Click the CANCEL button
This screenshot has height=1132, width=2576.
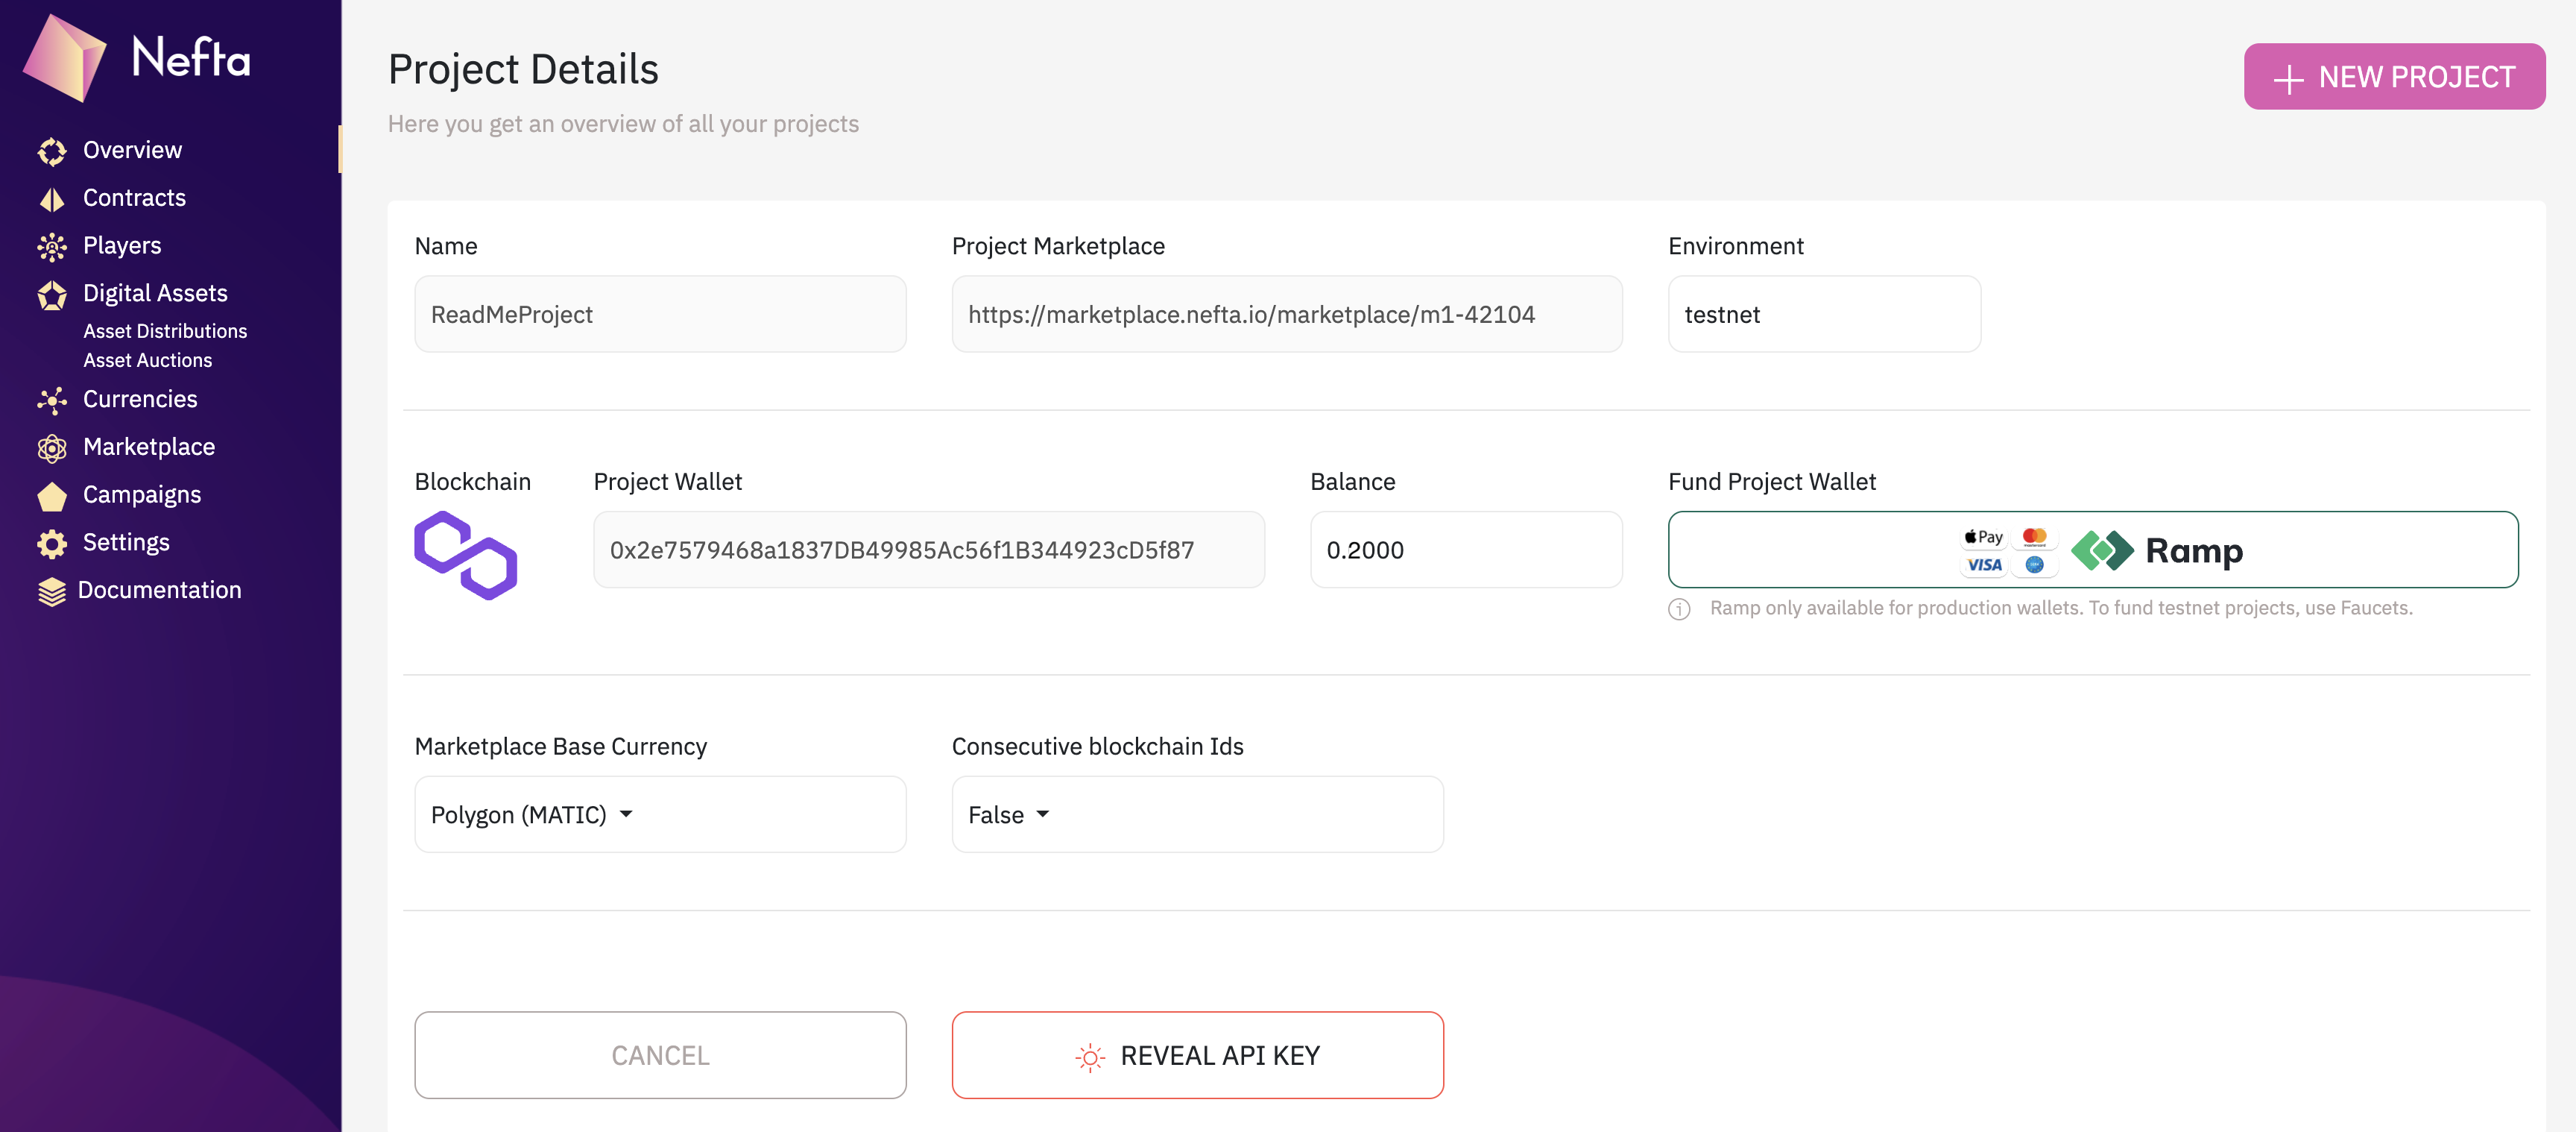tap(660, 1055)
